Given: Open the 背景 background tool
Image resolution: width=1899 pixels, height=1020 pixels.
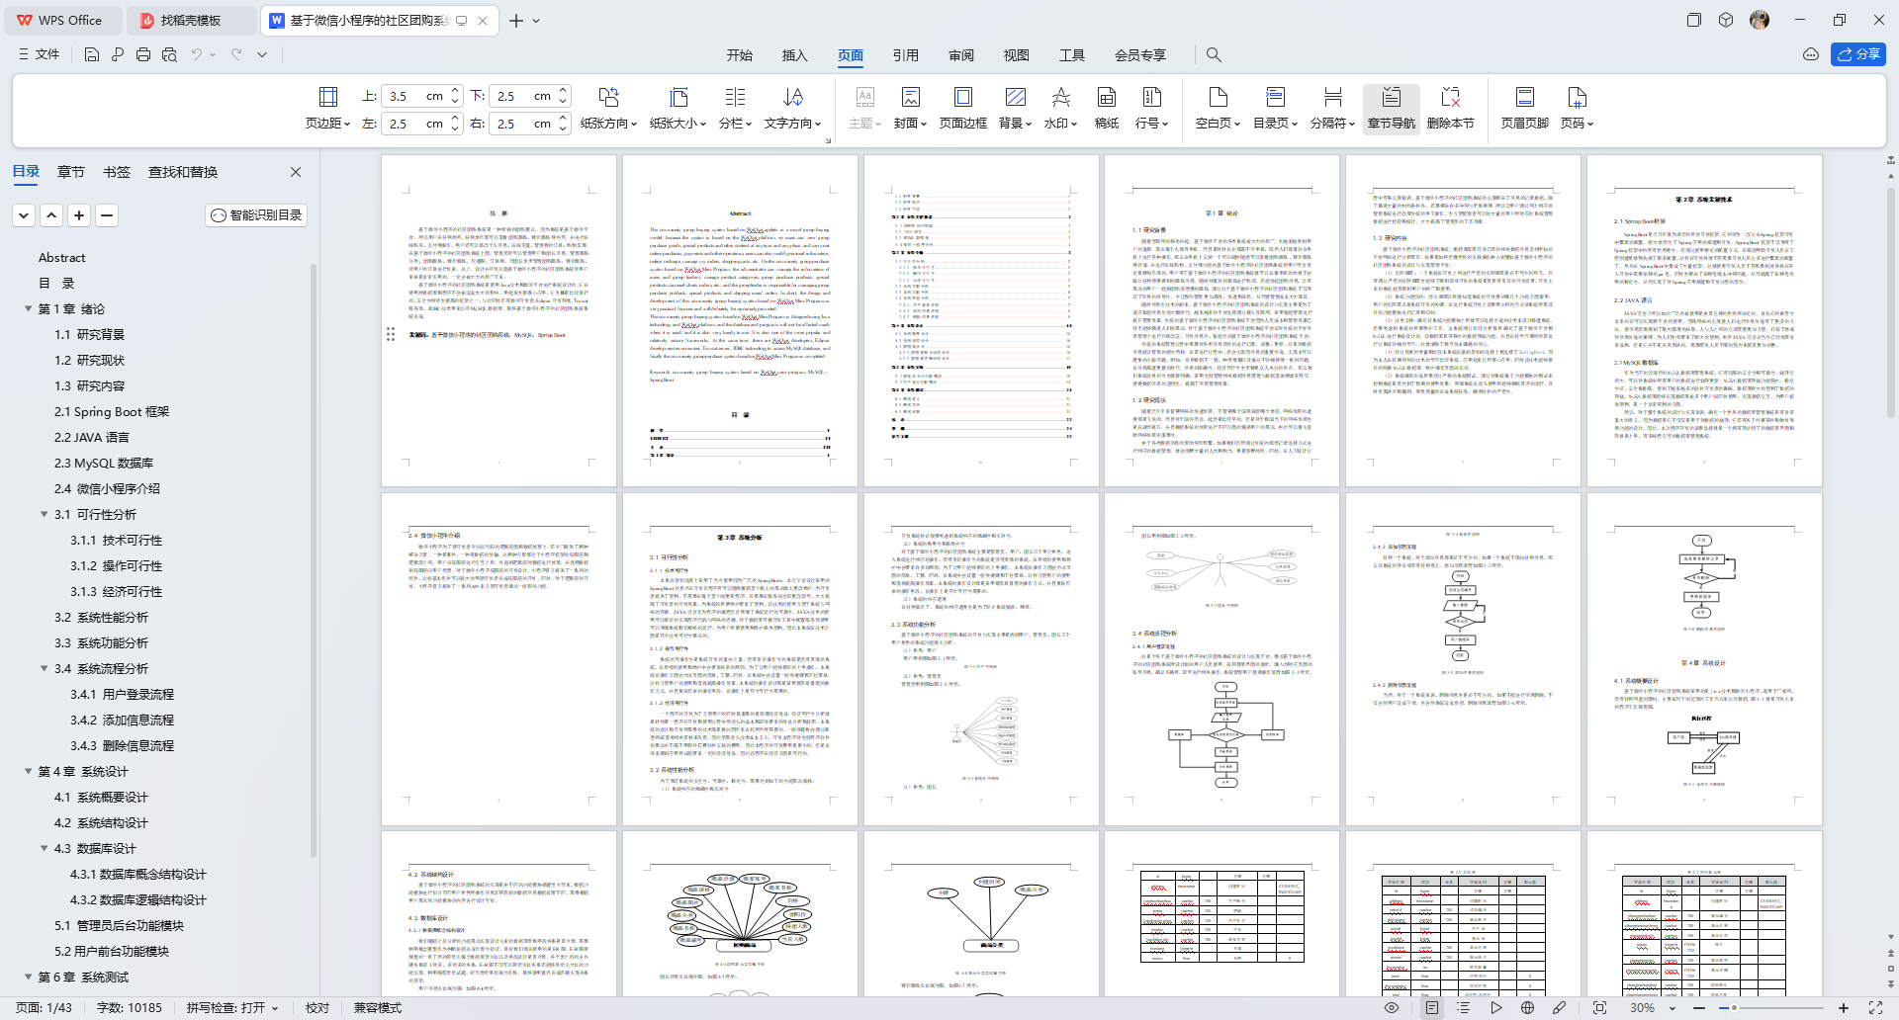Looking at the screenshot, I should (1015, 109).
